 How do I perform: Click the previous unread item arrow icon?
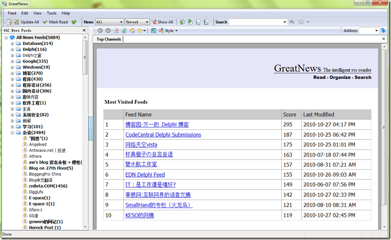[x=182, y=22]
